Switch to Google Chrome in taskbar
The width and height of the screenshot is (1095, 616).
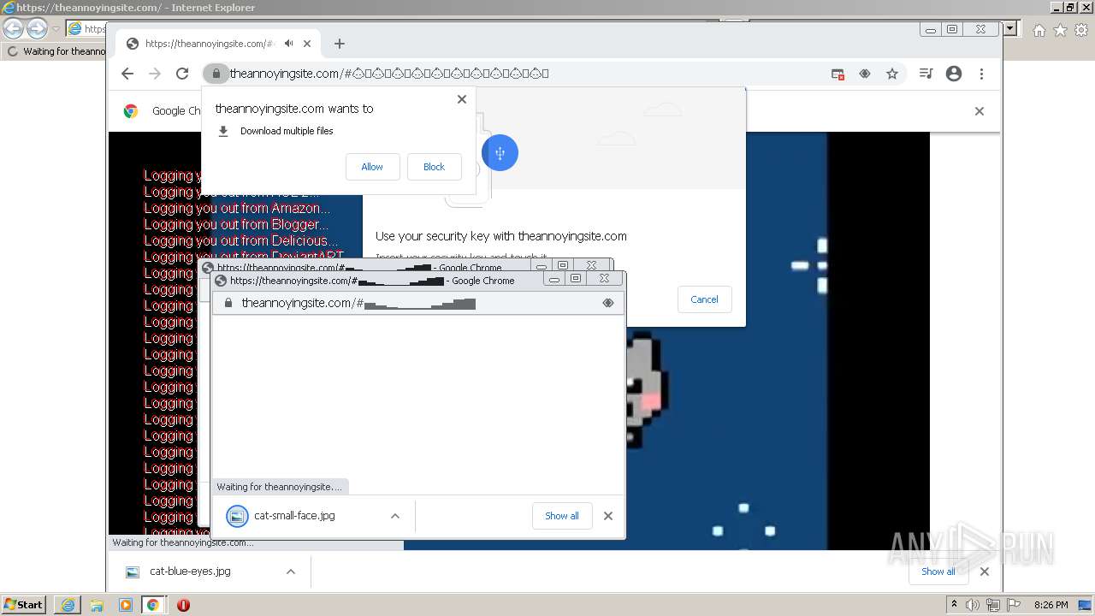[153, 605]
